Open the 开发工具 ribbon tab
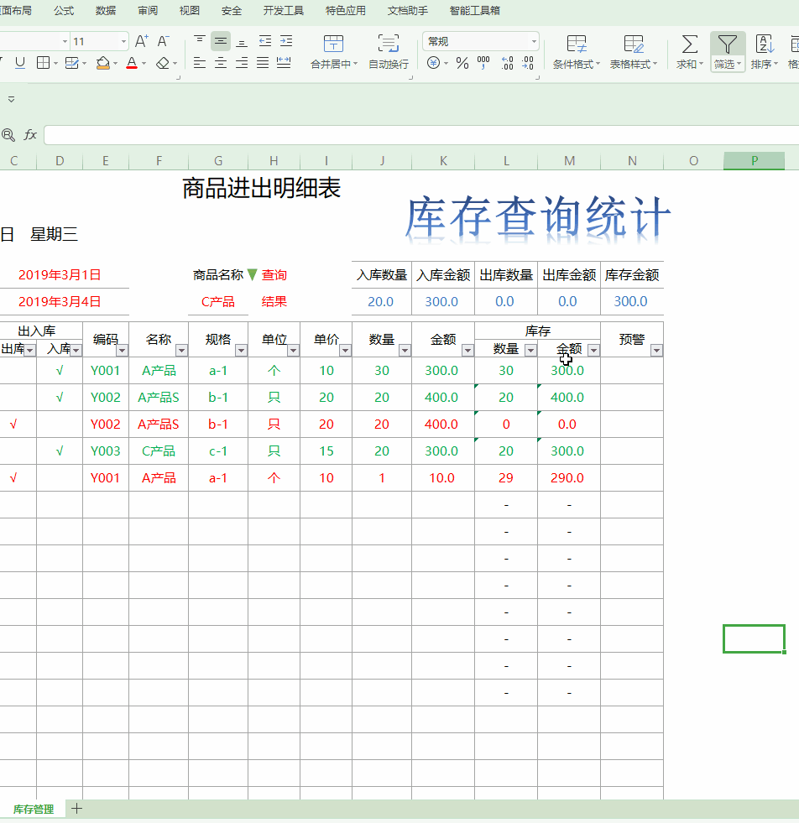The image size is (799, 823). coord(284,11)
